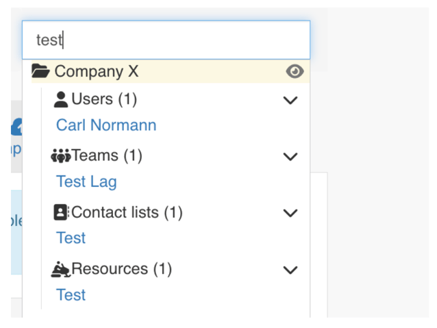Collapse the Contact lists section chevron
The height and width of the screenshot is (328, 437).
(290, 213)
